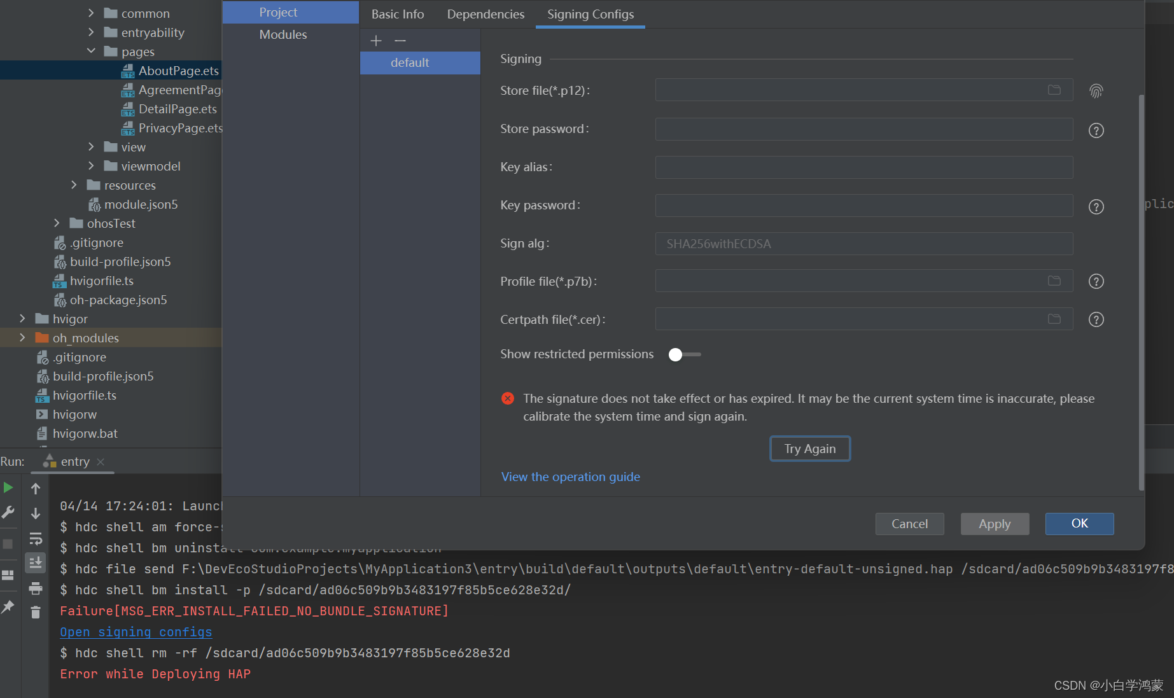Click the down arrow in Run console toolbar
Screen dimensions: 1174x698
pos(36,513)
